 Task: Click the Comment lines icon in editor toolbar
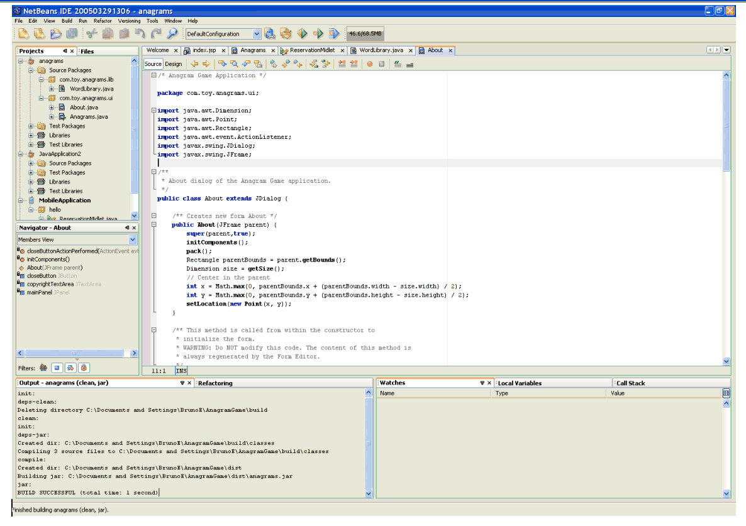(x=398, y=63)
